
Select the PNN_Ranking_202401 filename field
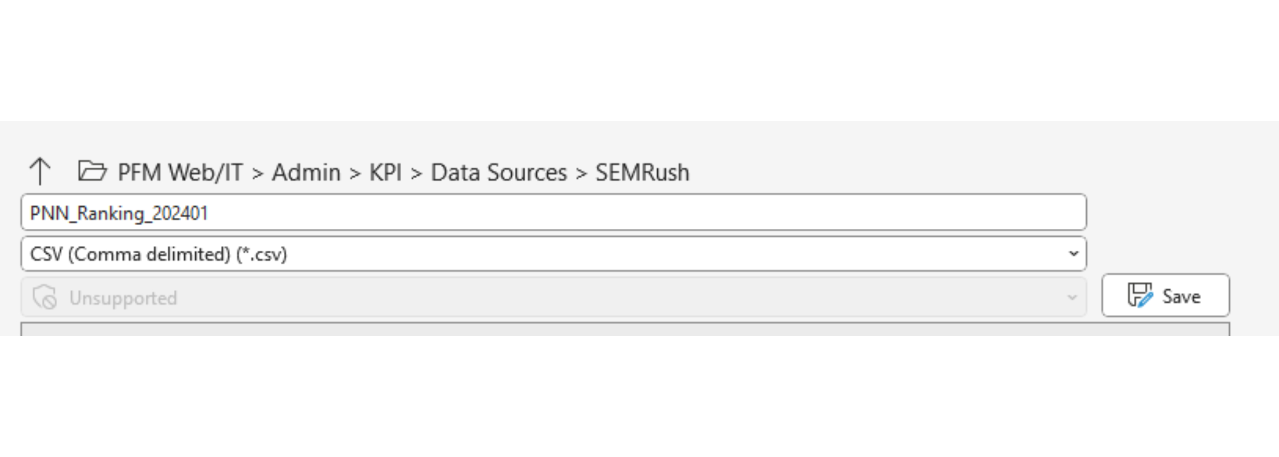click(x=552, y=212)
